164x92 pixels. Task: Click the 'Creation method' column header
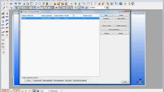[x=59, y=16]
